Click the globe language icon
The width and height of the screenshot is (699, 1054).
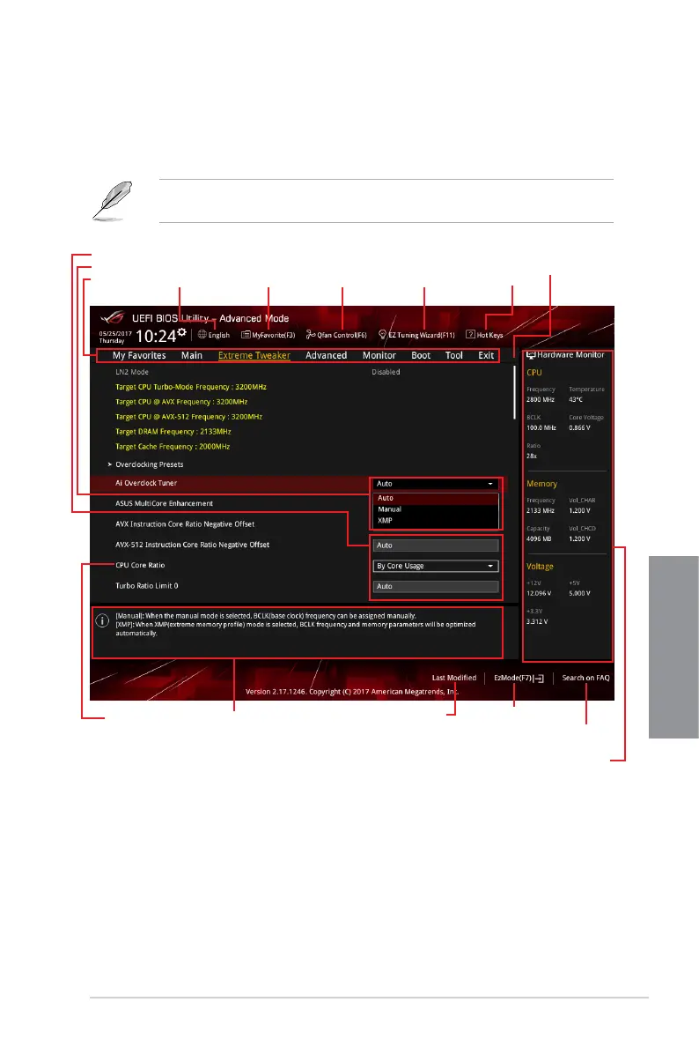click(202, 335)
